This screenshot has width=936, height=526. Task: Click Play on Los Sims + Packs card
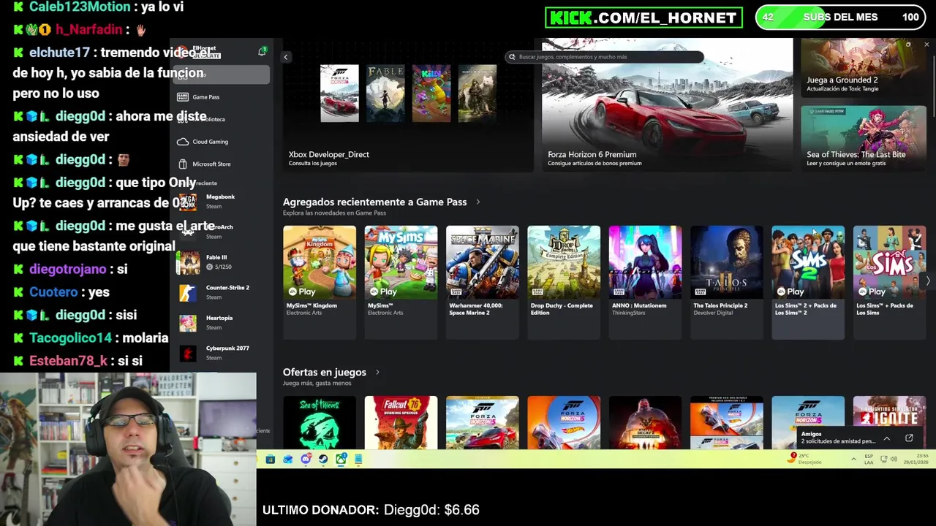872,291
